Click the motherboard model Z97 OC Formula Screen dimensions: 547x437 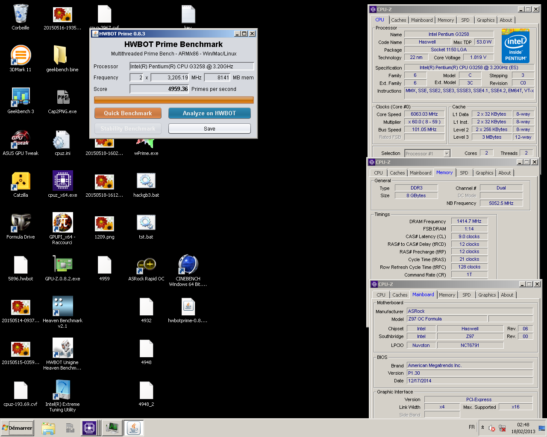pos(447,319)
